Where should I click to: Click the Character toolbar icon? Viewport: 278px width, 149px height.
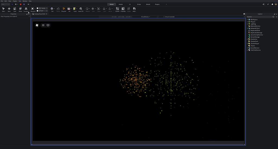pos(64,10)
